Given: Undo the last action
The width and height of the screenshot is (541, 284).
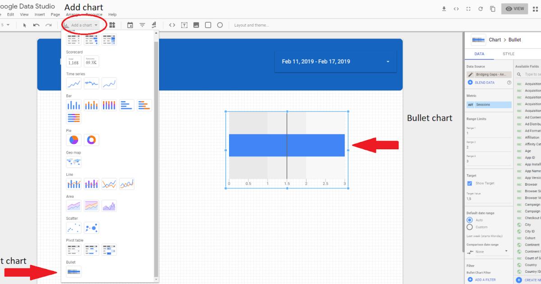Looking at the screenshot, I should click(x=37, y=25).
